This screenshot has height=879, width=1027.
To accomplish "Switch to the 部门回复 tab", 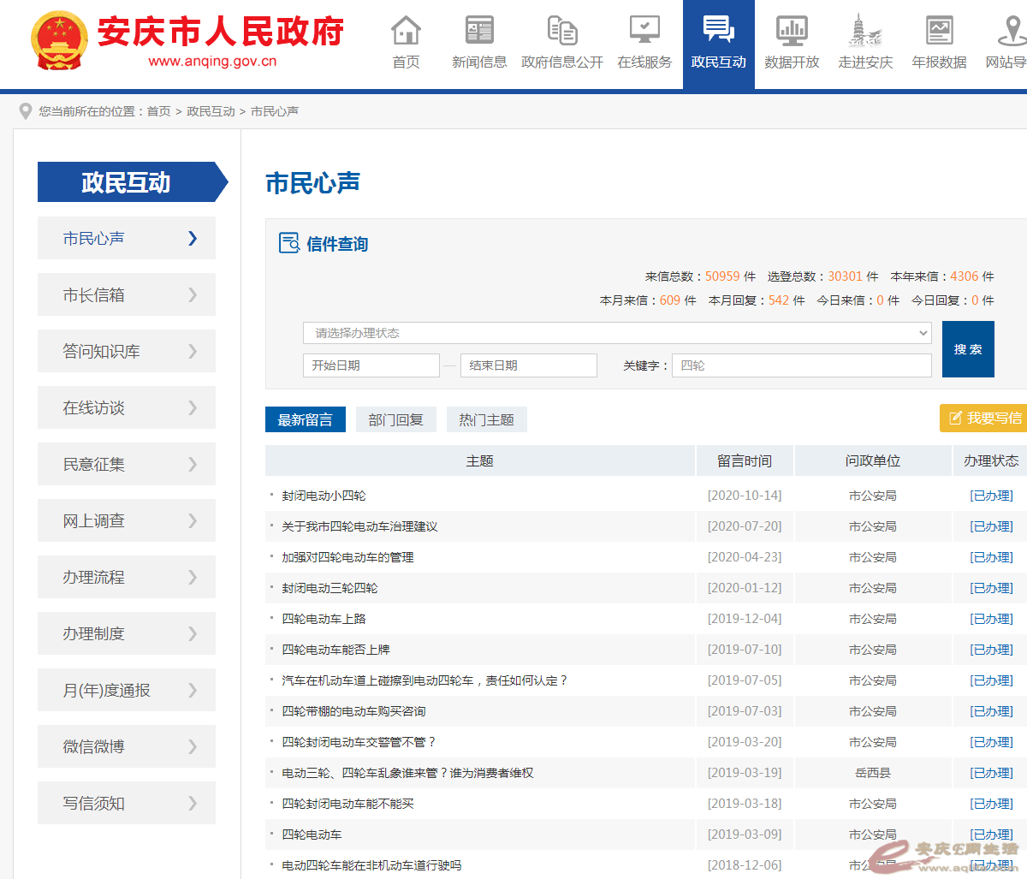I will pos(395,419).
